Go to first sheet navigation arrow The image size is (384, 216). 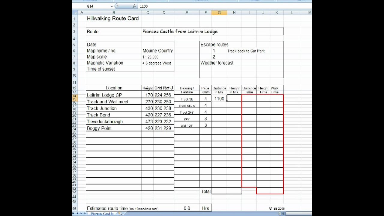tap(74, 214)
